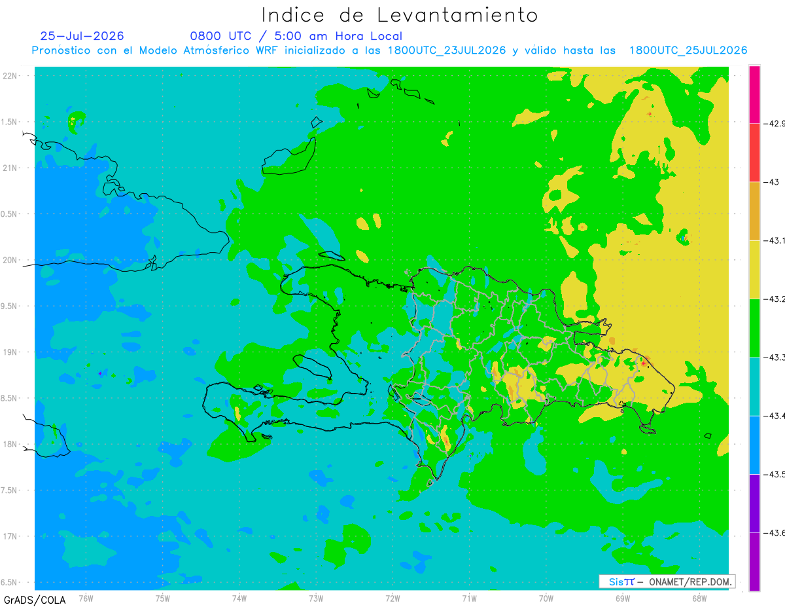Click the 'Indice de Levantamiento' title
Viewport: 785px width, 607px height.
(x=400, y=15)
